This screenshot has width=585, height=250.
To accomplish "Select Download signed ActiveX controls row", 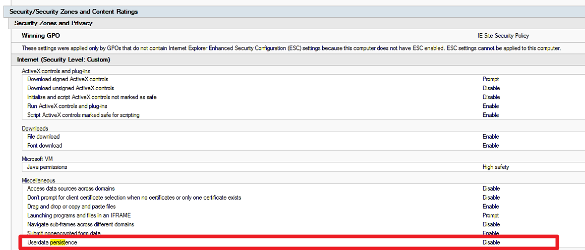I will [68, 79].
